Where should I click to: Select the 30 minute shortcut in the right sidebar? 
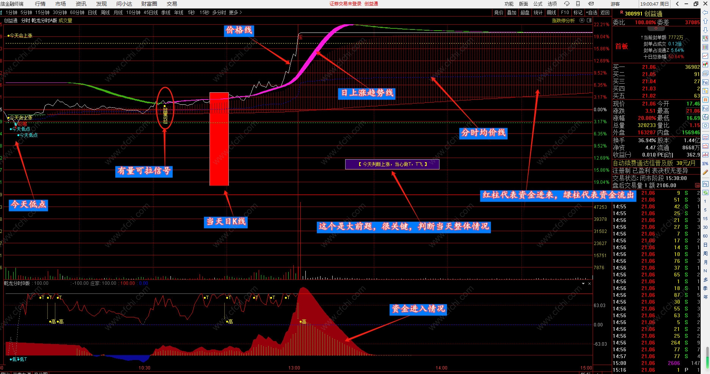tap(705, 227)
